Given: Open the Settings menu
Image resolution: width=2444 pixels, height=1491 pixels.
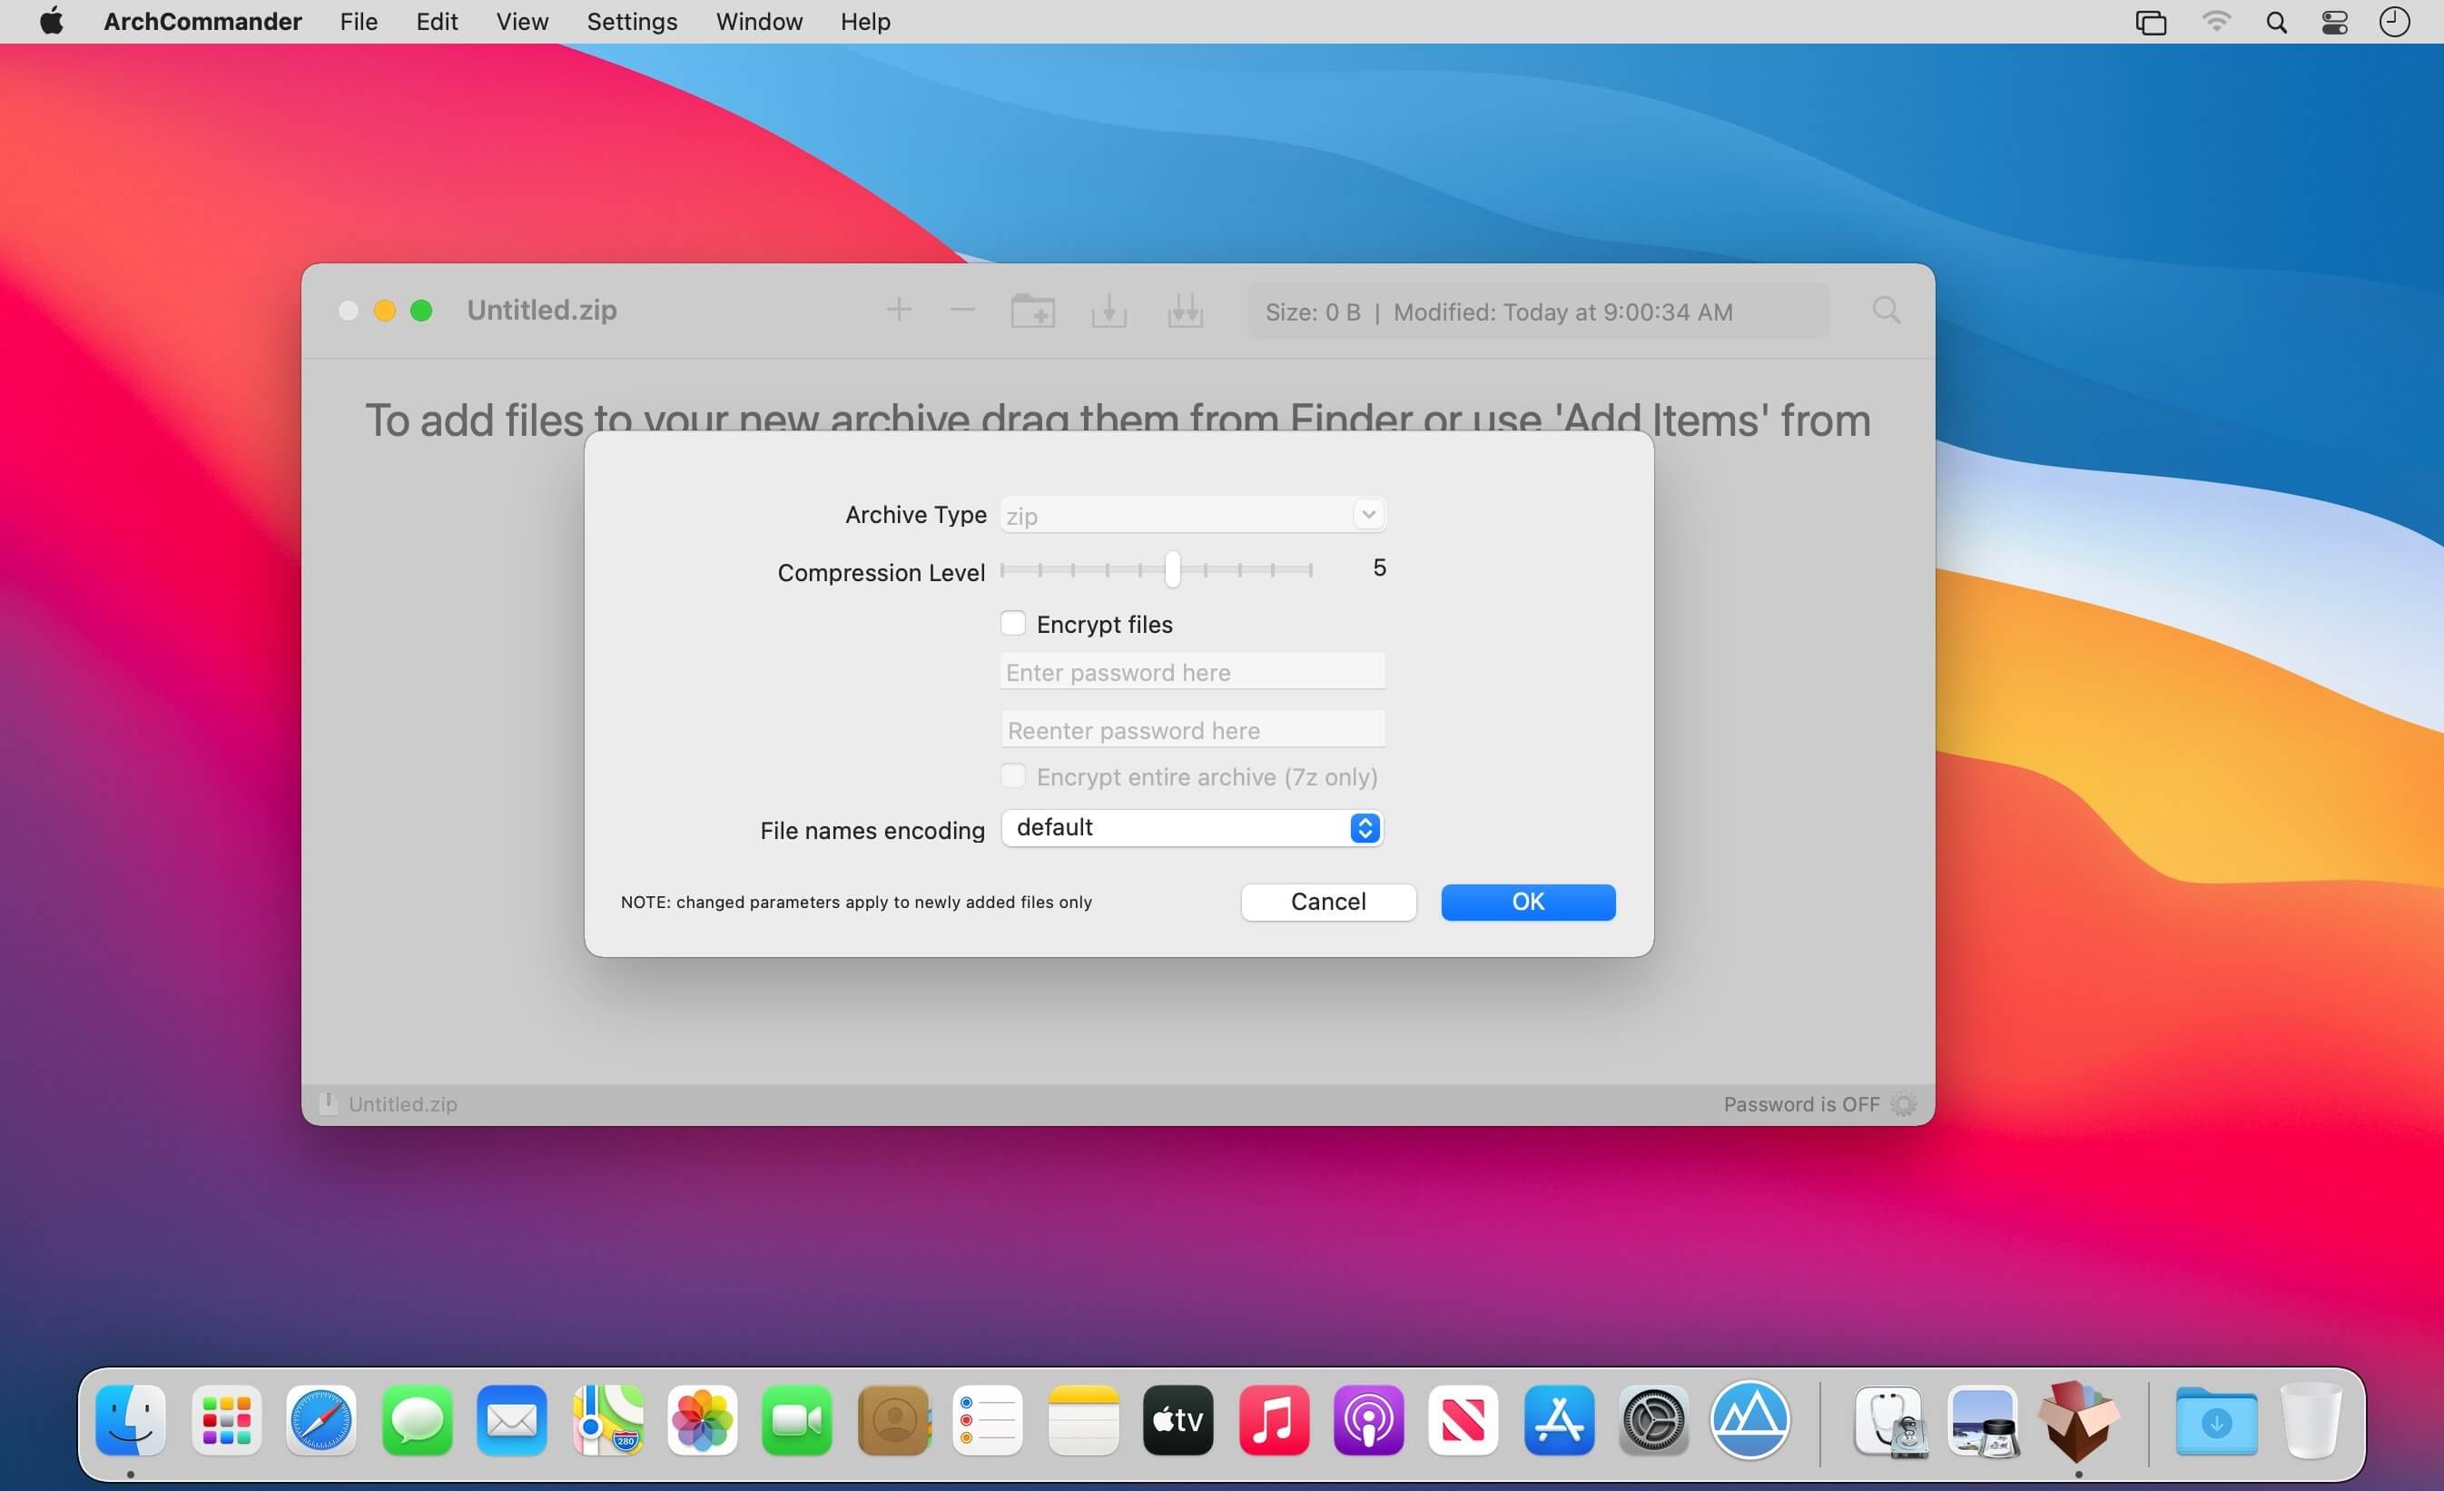Looking at the screenshot, I should [632, 22].
